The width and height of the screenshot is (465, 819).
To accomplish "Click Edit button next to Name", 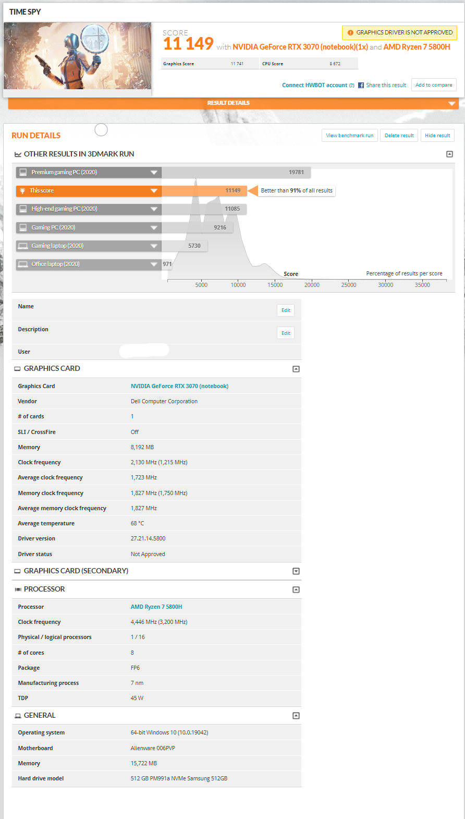I will [286, 310].
